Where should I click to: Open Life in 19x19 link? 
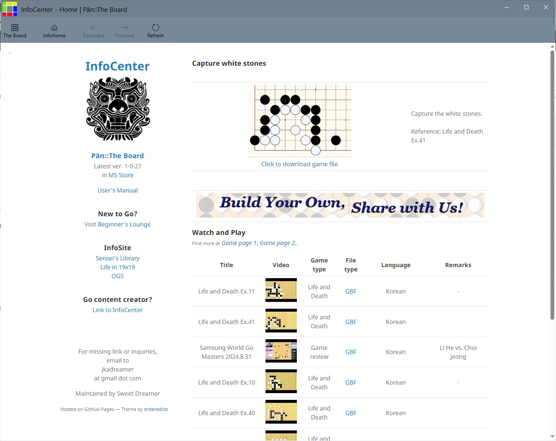coord(117,267)
